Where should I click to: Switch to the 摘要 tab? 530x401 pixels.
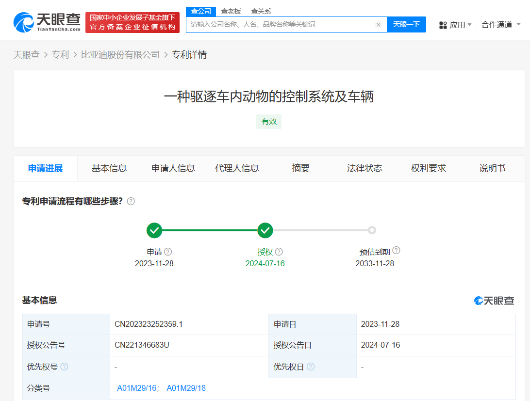tap(300, 168)
